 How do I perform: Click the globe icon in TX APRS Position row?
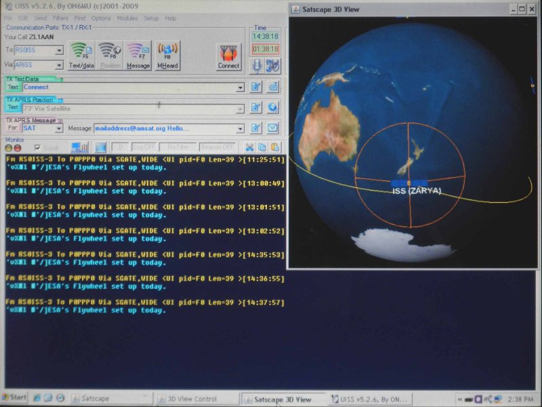tap(273, 108)
